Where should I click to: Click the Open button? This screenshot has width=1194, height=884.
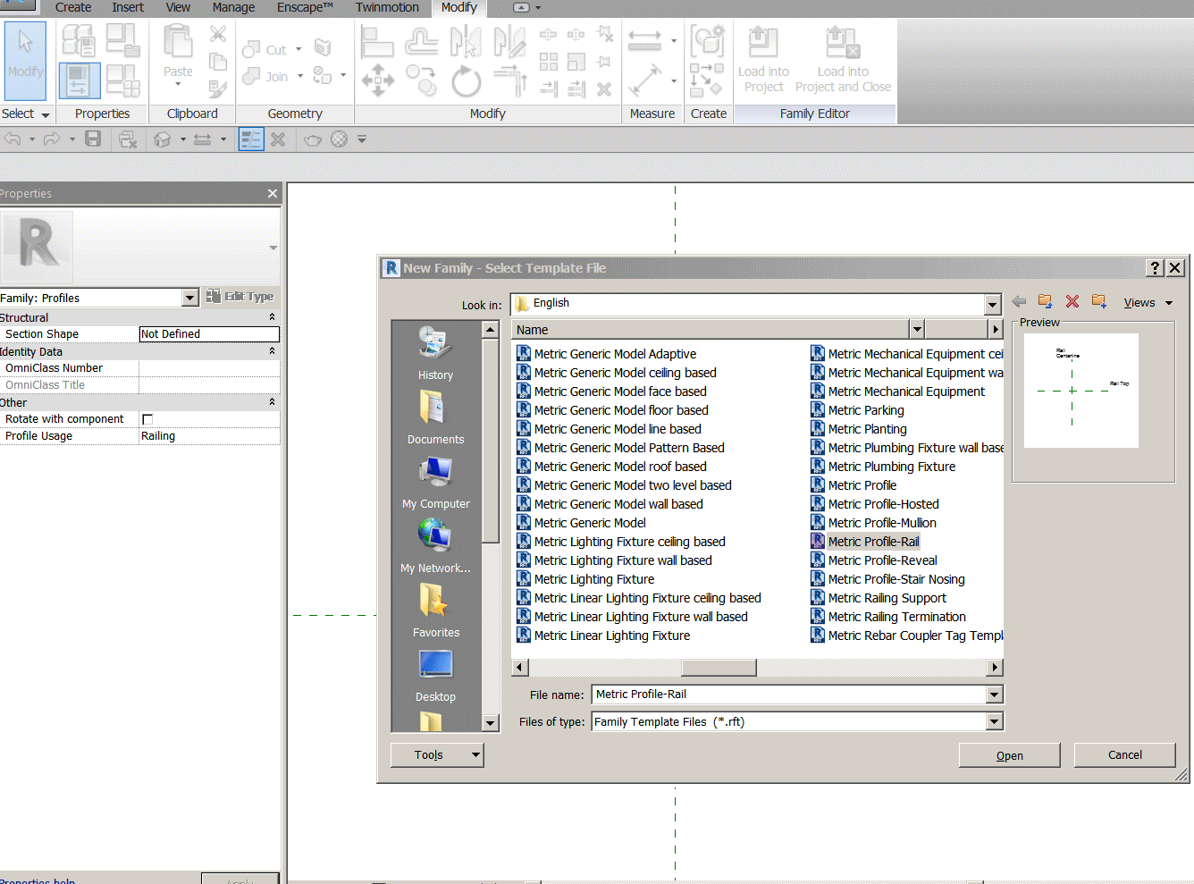1009,754
